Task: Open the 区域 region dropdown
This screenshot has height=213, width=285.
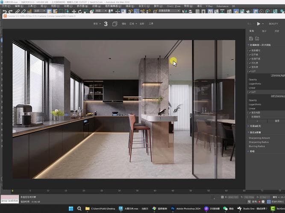Action: 133,24
